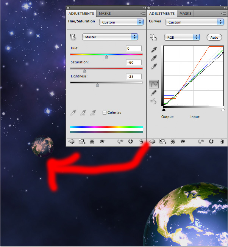Click the Saturation value field showing -60

[x=133, y=62]
